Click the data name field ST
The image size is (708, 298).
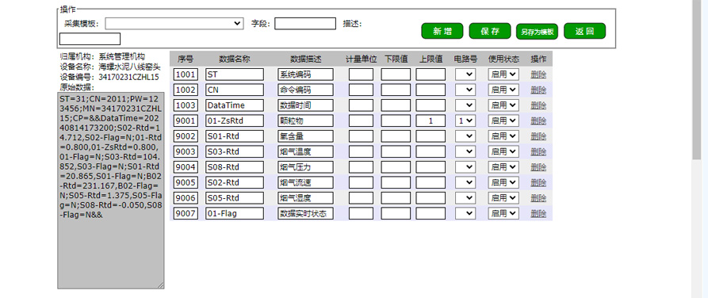[x=235, y=74]
